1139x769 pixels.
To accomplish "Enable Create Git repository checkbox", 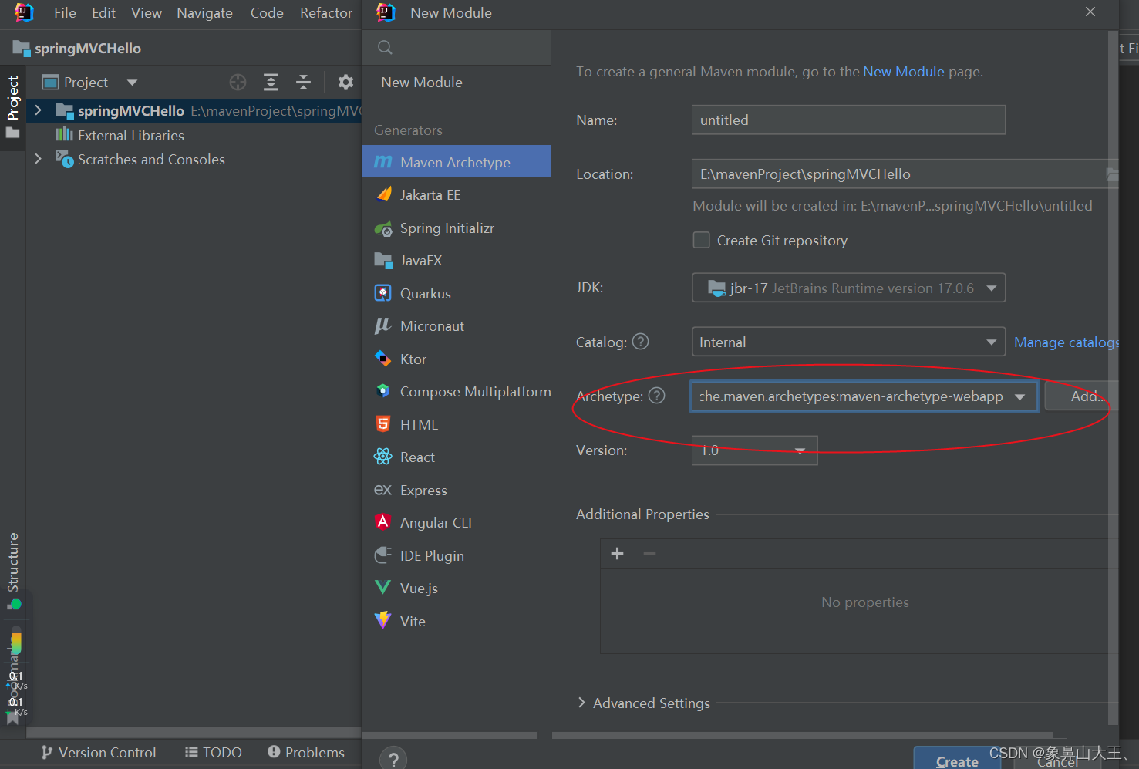I will pyautogui.click(x=702, y=240).
